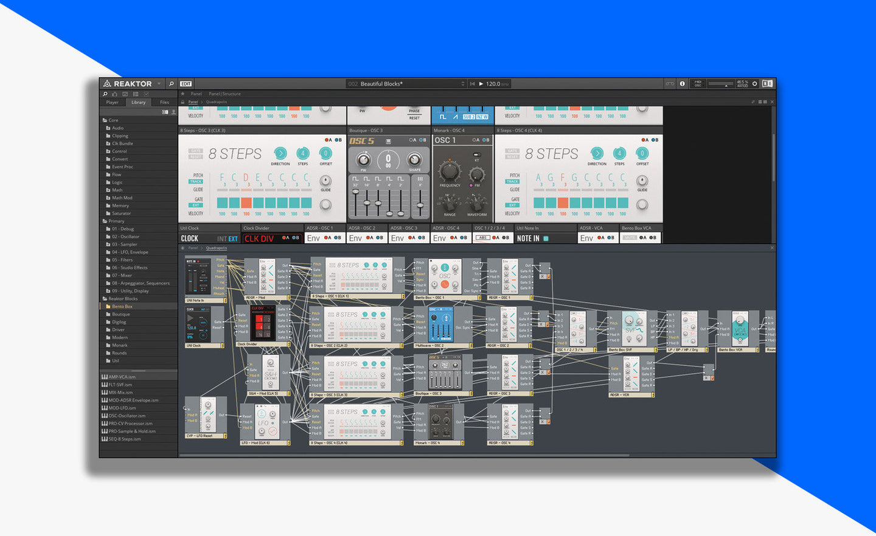Click the Reaktor logo icon

point(107,84)
